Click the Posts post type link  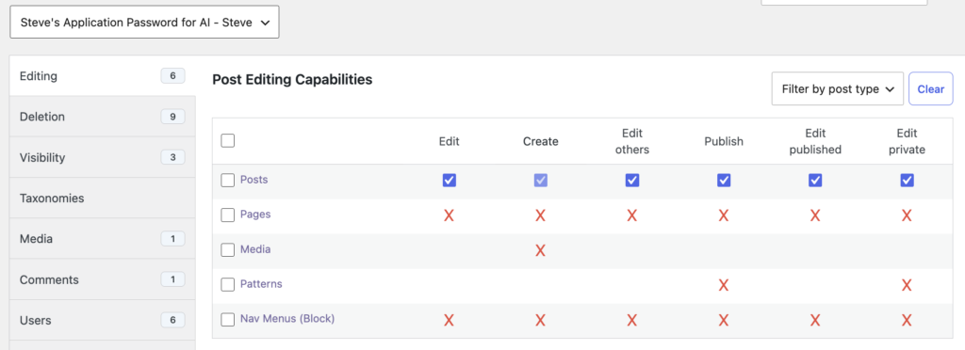tap(254, 180)
